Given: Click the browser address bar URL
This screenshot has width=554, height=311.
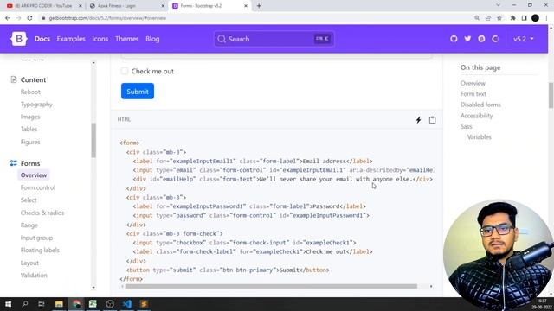Looking at the screenshot, I should 107,18.
